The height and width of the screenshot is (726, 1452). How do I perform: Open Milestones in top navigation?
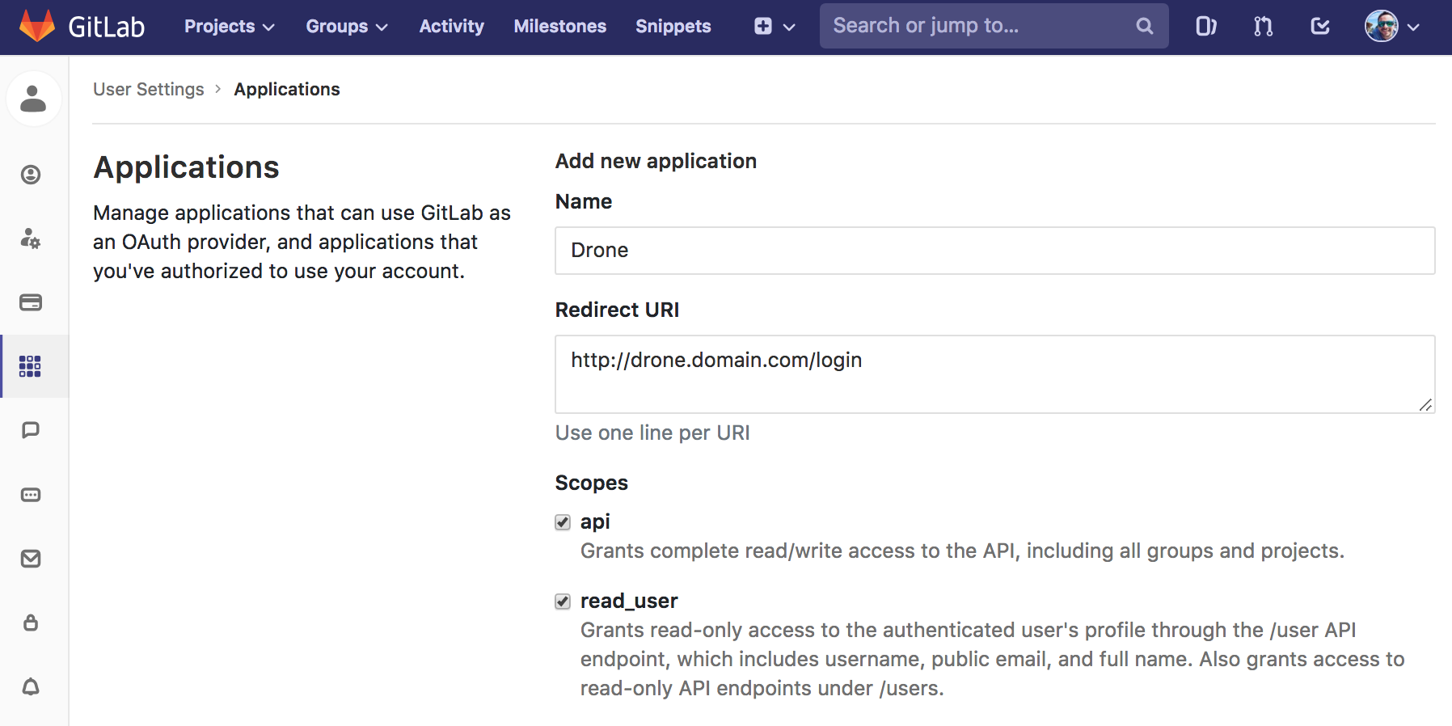559,27
